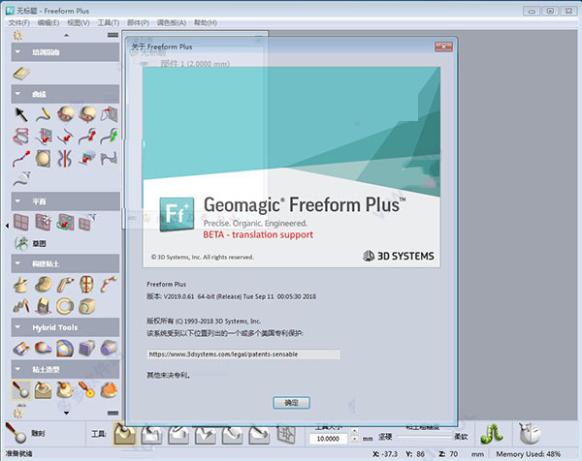Click the green caterpillar icon in bottom bar
The height and width of the screenshot is (461, 582).
(495, 433)
